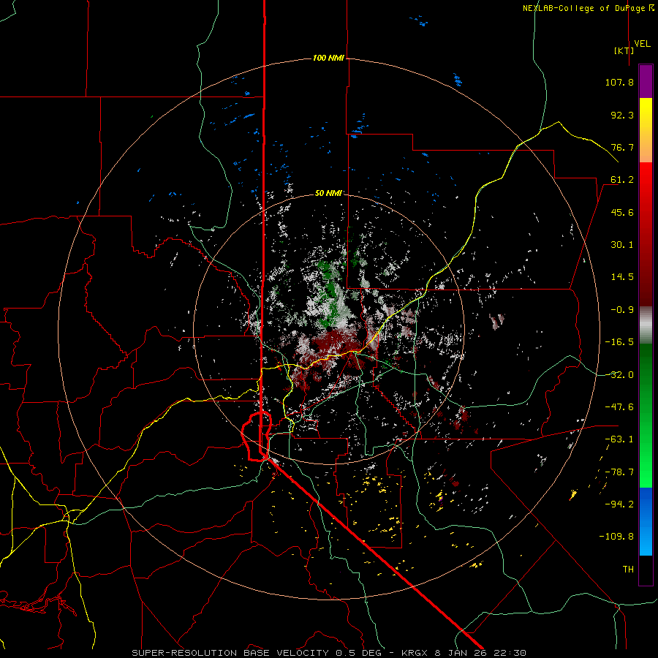Click the 92.3 legend value

[622, 115]
